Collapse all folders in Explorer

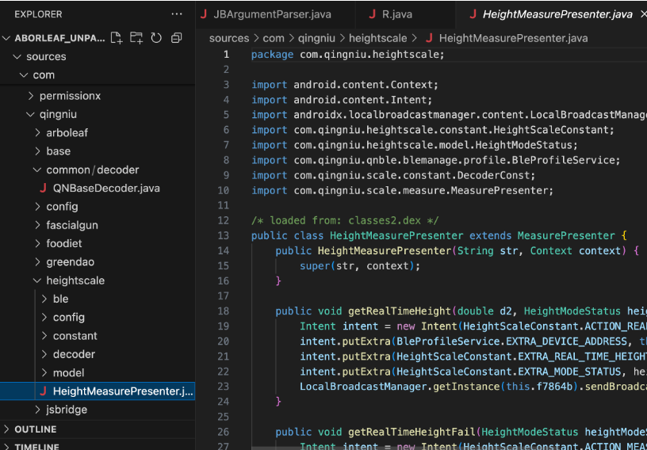click(176, 38)
